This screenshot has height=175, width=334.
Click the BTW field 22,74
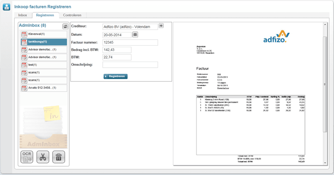117,57
